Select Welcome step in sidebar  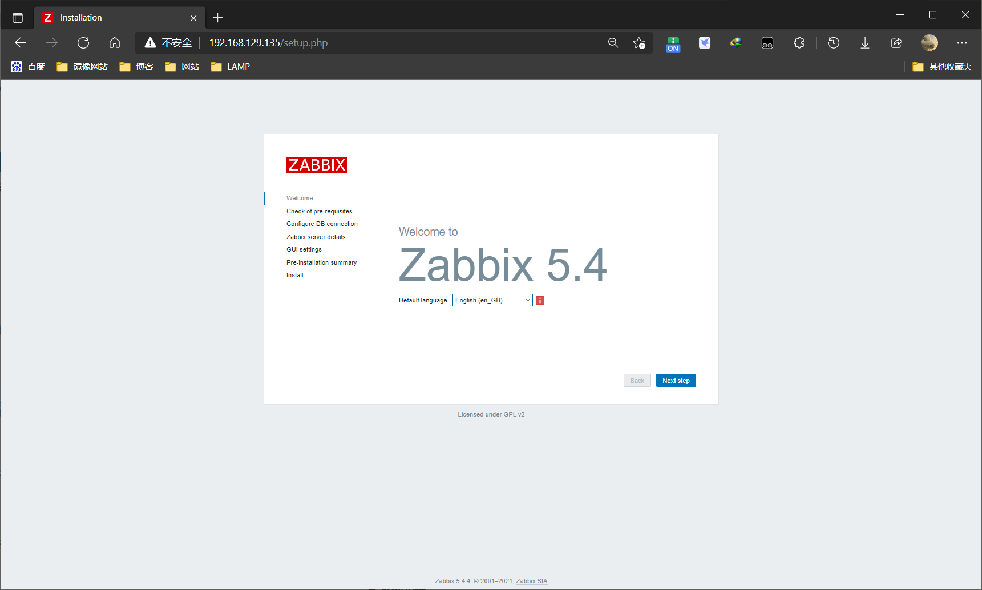coord(300,198)
